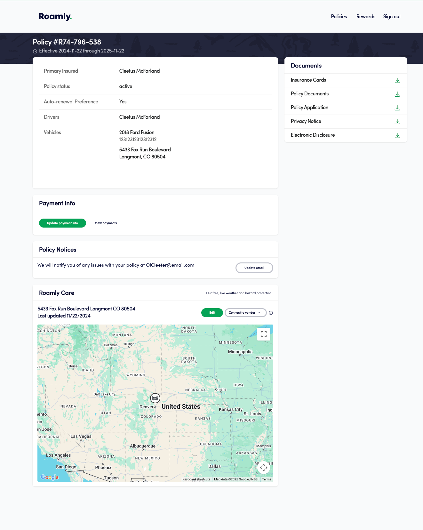This screenshot has width=423, height=530.
Task: Open the View payments link
Action: [106, 223]
